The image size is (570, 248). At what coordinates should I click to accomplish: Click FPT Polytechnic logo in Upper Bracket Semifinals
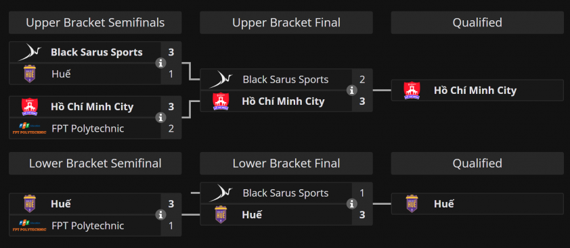coord(29,128)
